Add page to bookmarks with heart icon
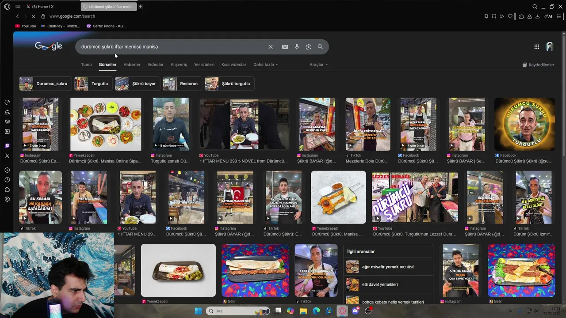566x318 pixels. (x=510, y=16)
